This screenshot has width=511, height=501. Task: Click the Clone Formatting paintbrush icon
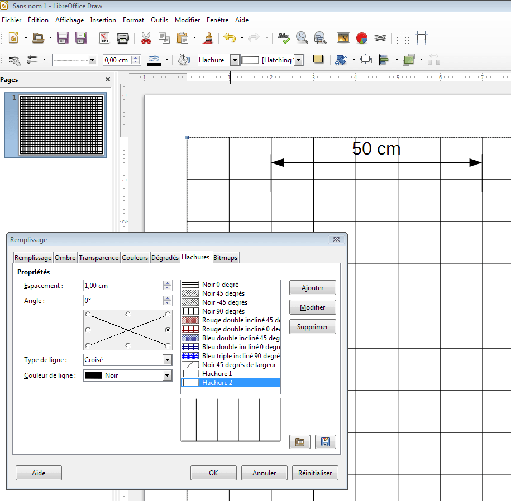[x=208, y=38]
